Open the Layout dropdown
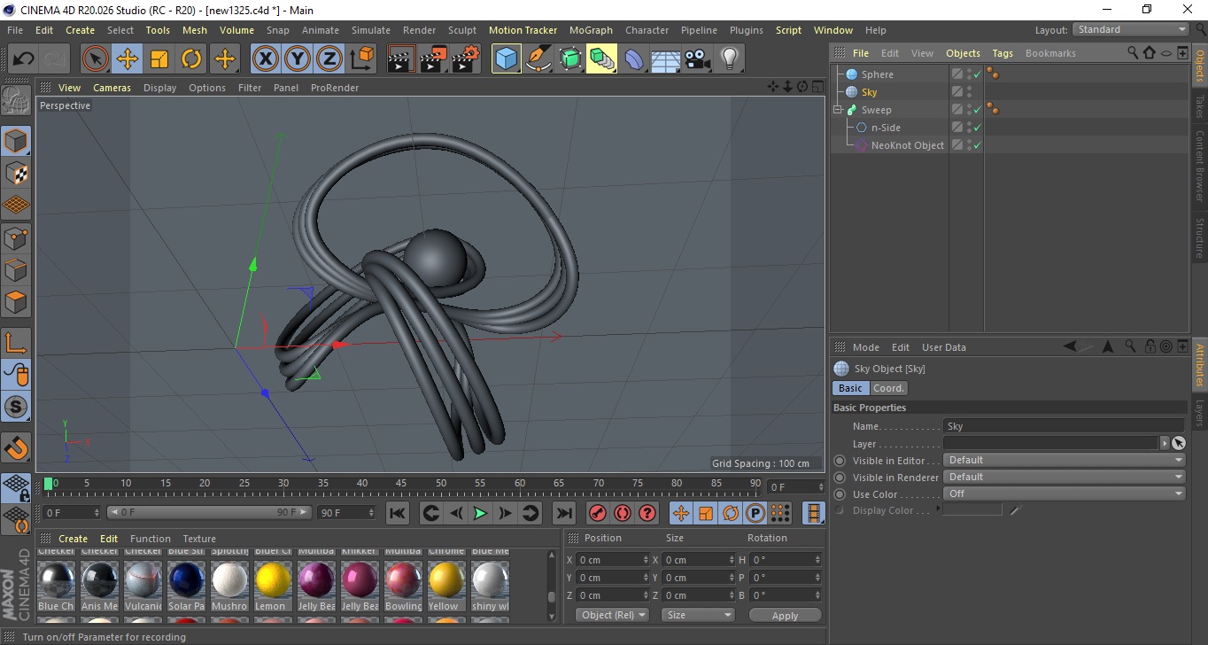 click(1132, 29)
